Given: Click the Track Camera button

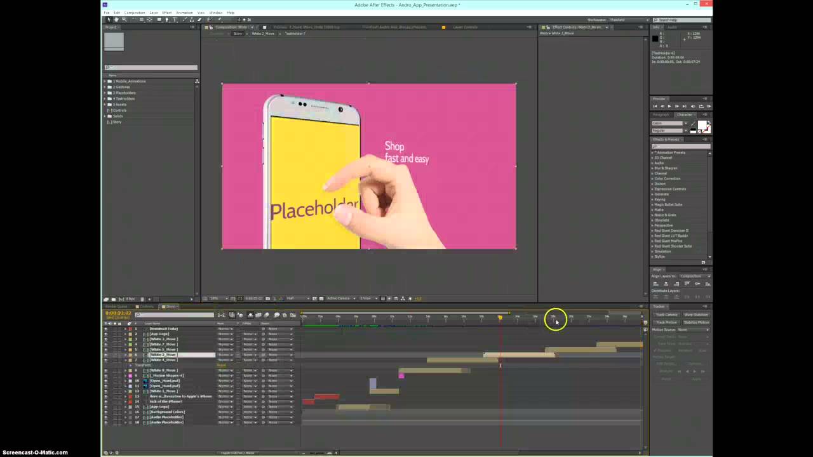Looking at the screenshot, I should pyautogui.click(x=666, y=314).
